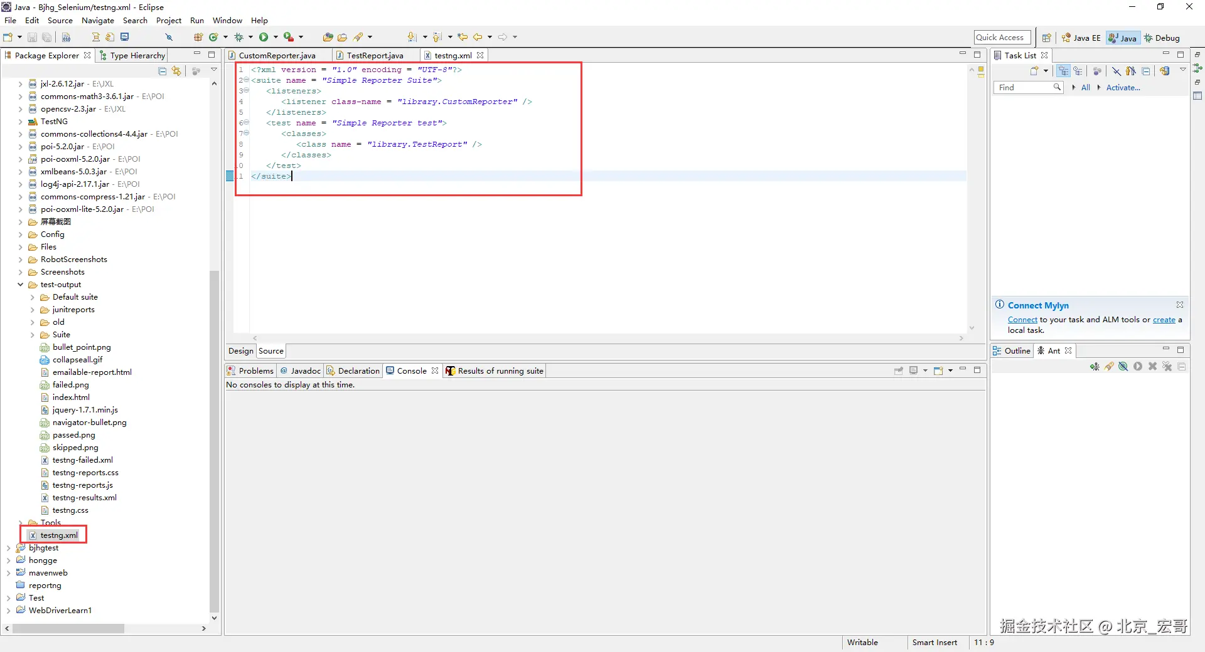This screenshot has width=1205, height=652.
Task: Click the New file toolbar icon
Action: pyautogui.click(x=8, y=37)
